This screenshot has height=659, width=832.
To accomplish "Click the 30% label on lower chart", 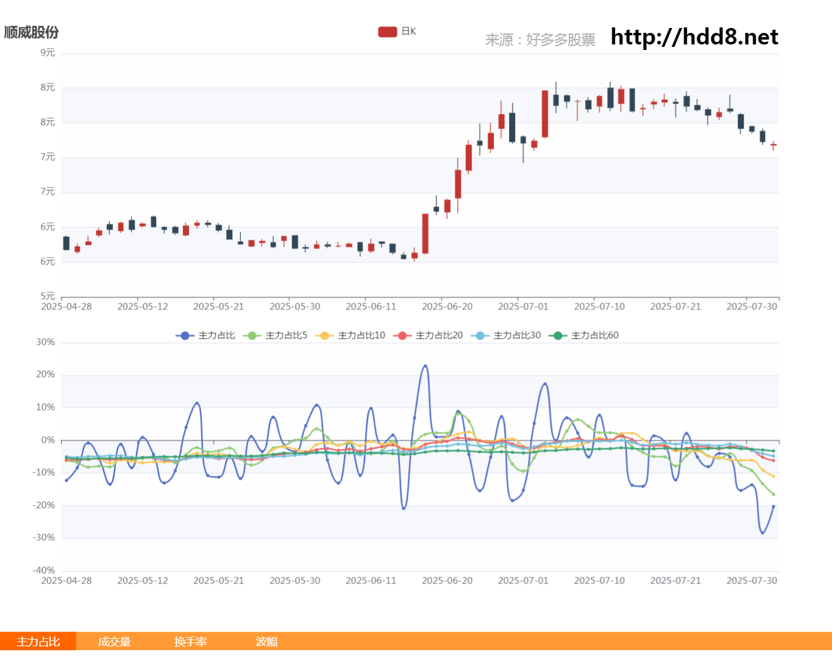I will (x=45, y=342).
